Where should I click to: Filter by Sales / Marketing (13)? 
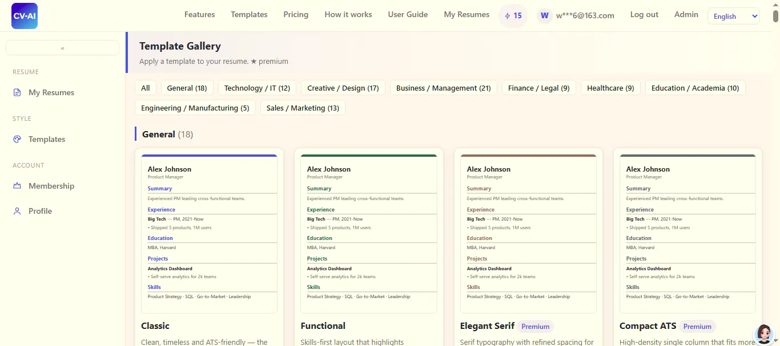(303, 108)
